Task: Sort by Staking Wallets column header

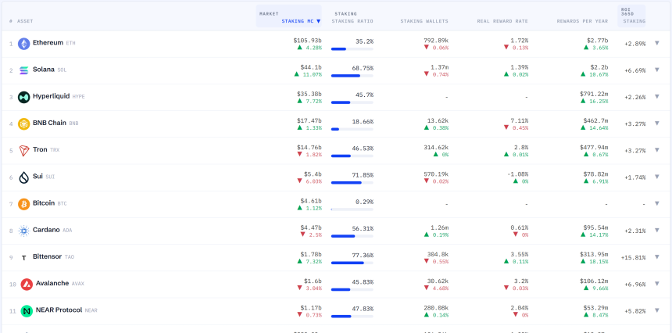Action: [424, 21]
